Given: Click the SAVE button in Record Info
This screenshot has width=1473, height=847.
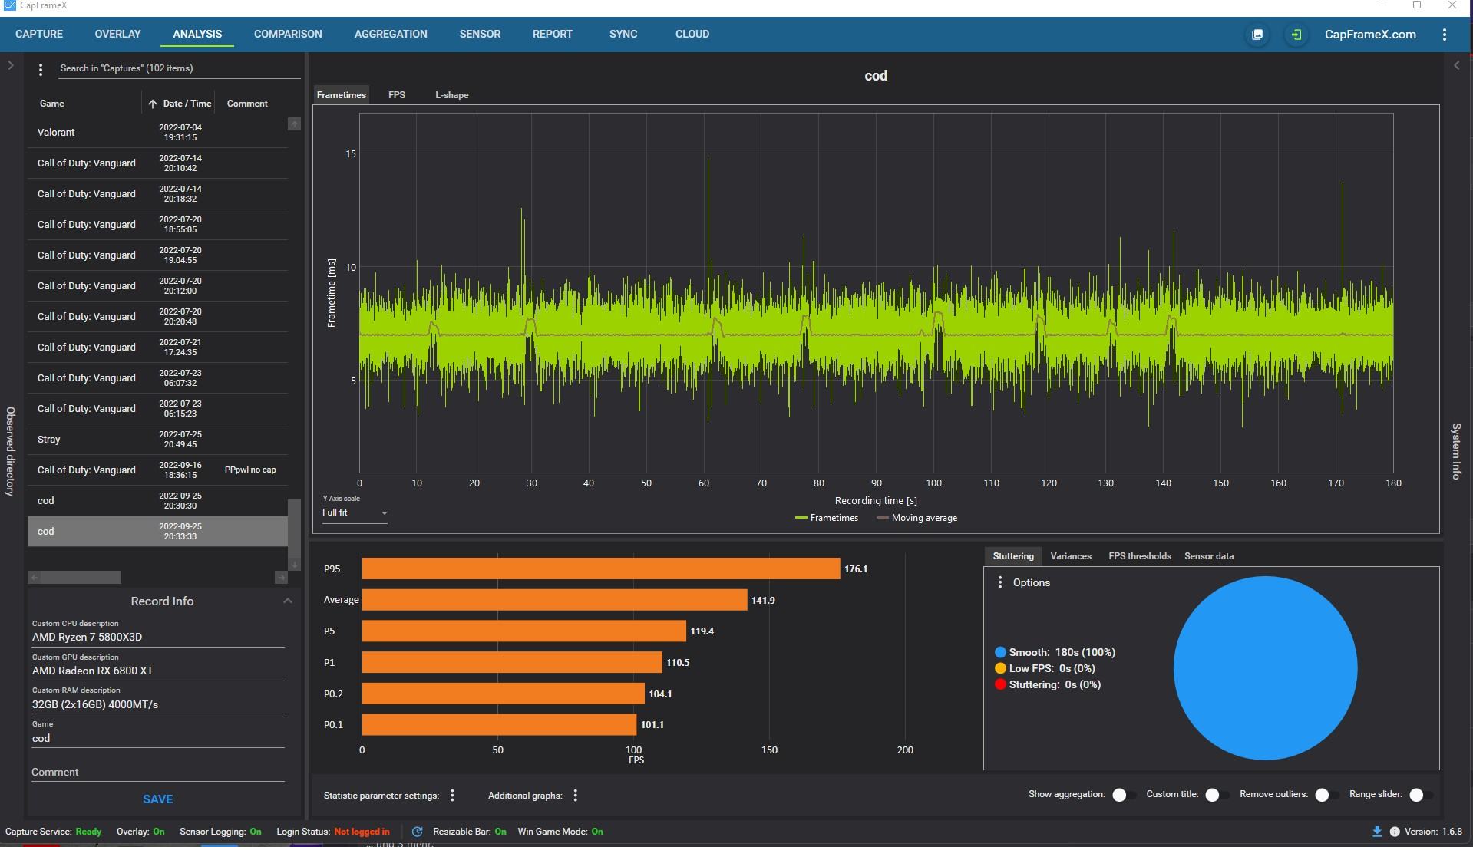Looking at the screenshot, I should [158, 799].
